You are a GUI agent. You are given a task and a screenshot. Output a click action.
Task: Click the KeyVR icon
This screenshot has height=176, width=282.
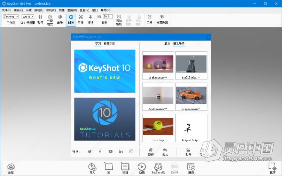tap(175, 168)
